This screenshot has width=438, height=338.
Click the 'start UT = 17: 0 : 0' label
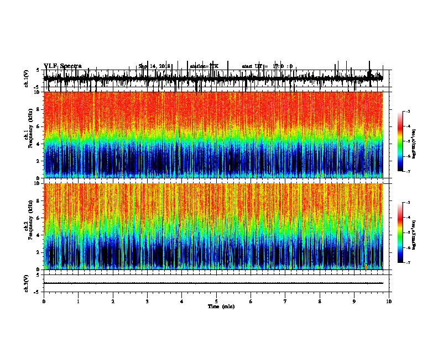267,66
